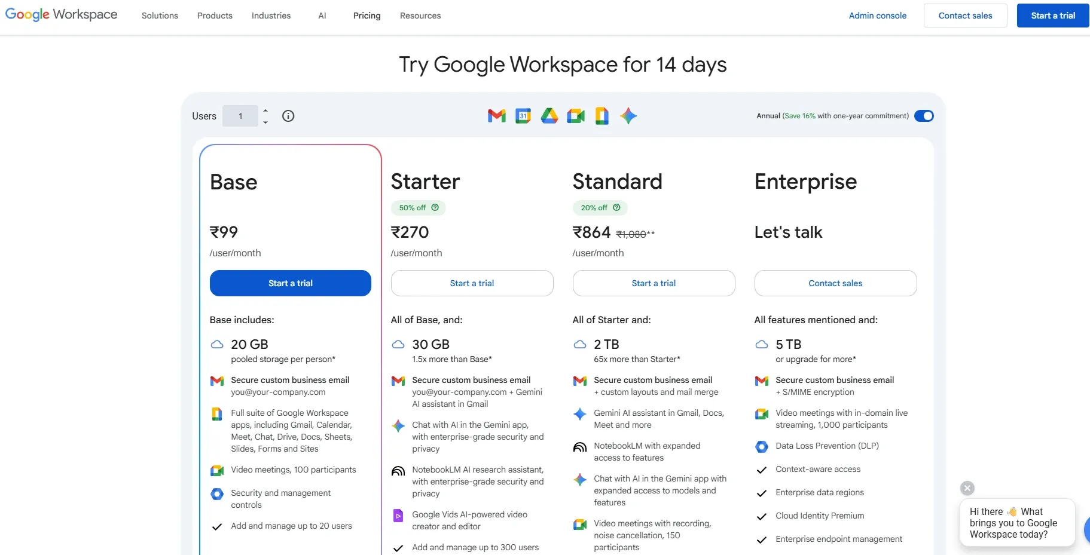1090x555 pixels.
Task: Click the 'Add and manage up to 300 users' text
Action: [475, 548]
